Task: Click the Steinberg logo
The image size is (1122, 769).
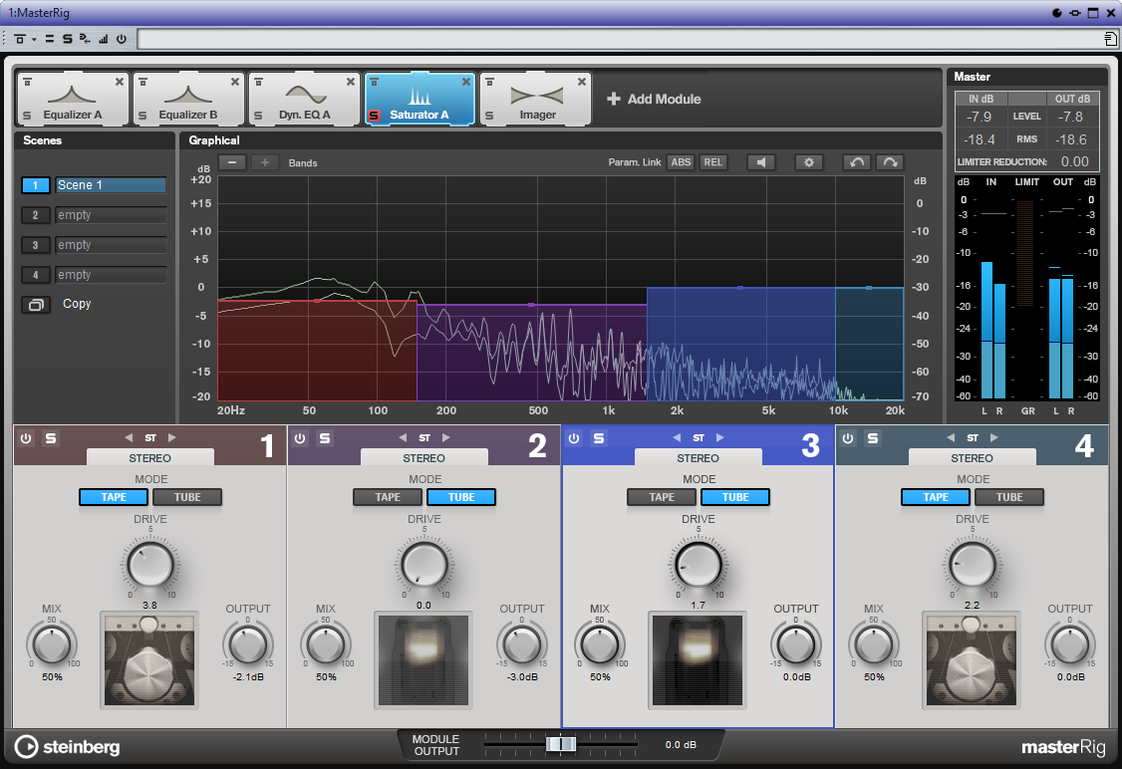Action: (x=68, y=747)
